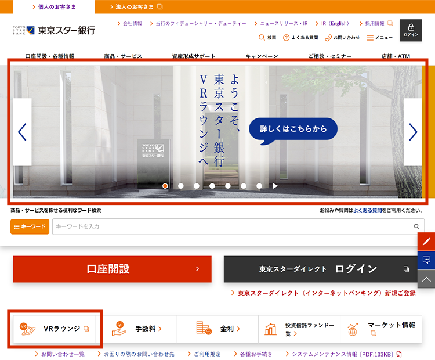Open ご相談・セミナー menu
The image size is (435, 360).
click(330, 56)
